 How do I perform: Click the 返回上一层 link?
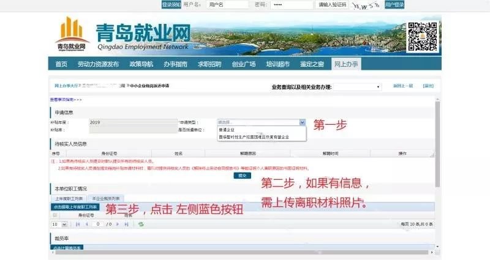[x=403, y=86]
